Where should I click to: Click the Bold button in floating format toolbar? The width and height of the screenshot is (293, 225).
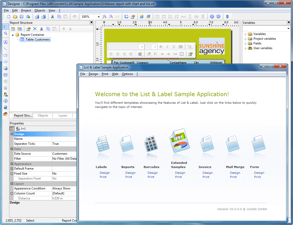161,47
